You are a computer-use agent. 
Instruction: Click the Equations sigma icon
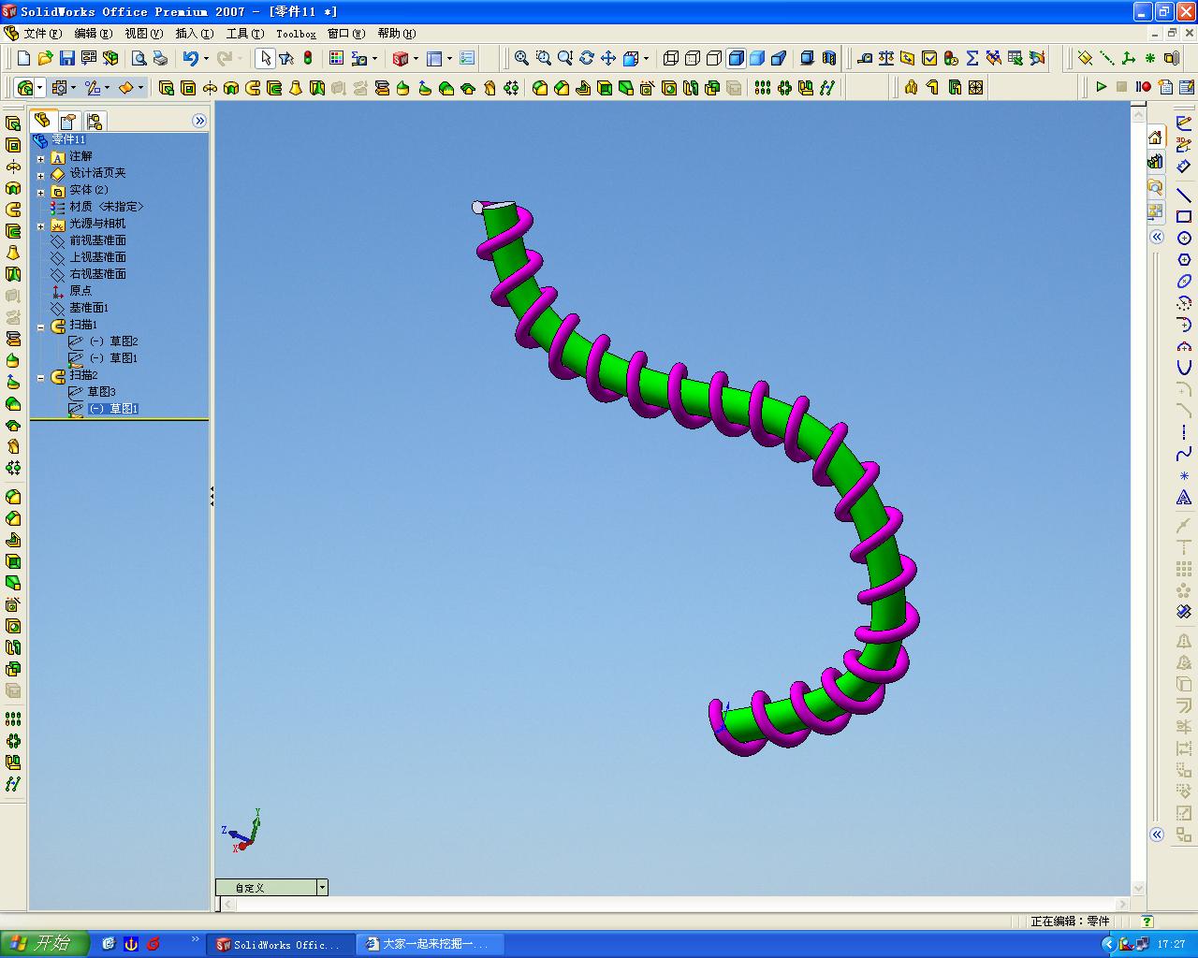click(x=972, y=58)
